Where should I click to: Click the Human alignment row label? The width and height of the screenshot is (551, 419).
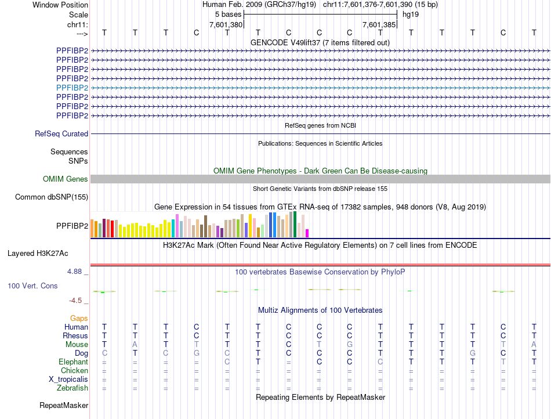[x=76, y=327]
